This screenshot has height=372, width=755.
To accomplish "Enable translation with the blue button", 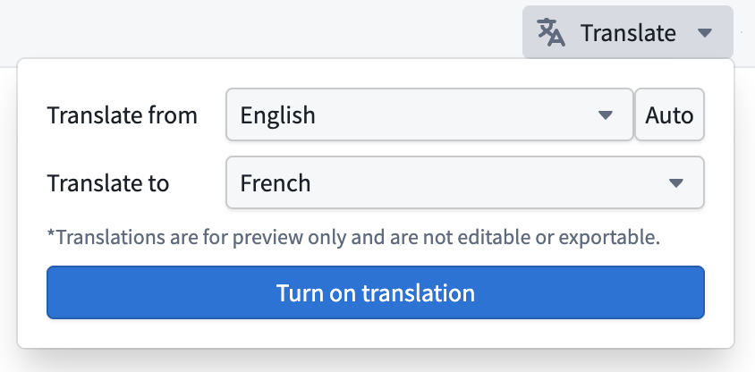I will (376, 292).
